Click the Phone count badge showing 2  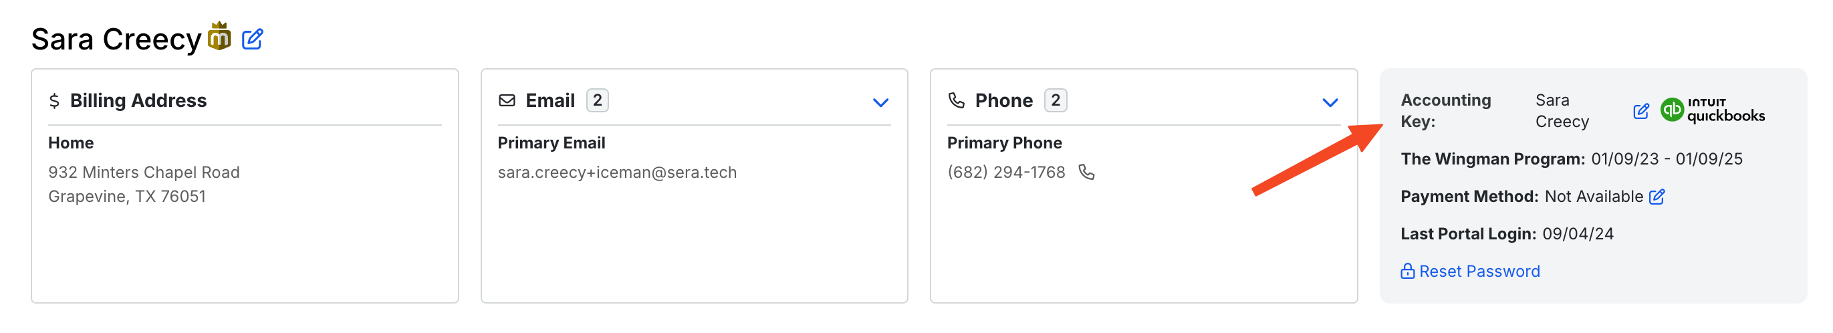1056,100
